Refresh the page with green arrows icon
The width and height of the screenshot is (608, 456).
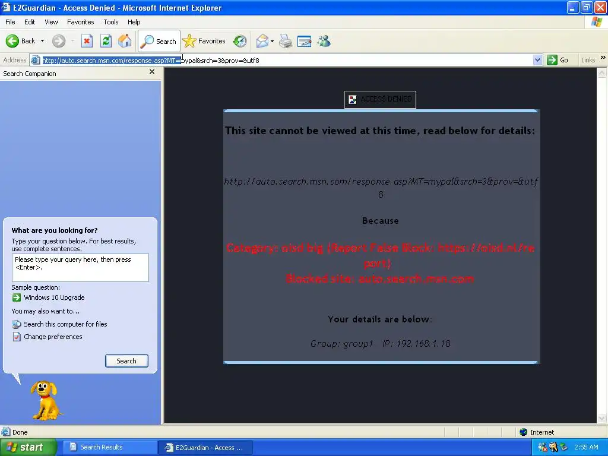(x=106, y=41)
